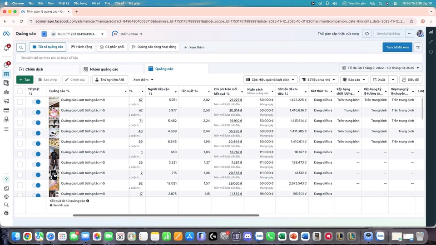The width and height of the screenshot is (436, 245).
Task: Open the view settings sliders icon
Action: [x=418, y=47]
